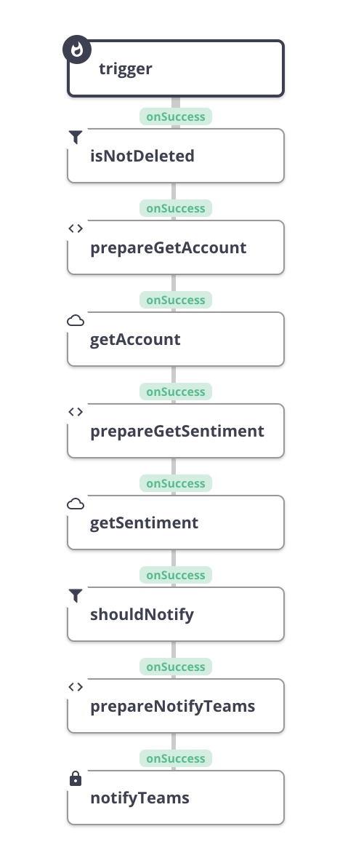Click the code icon on prepareGetAccount
This screenshot has height=866, width=340.
point(76,229)
